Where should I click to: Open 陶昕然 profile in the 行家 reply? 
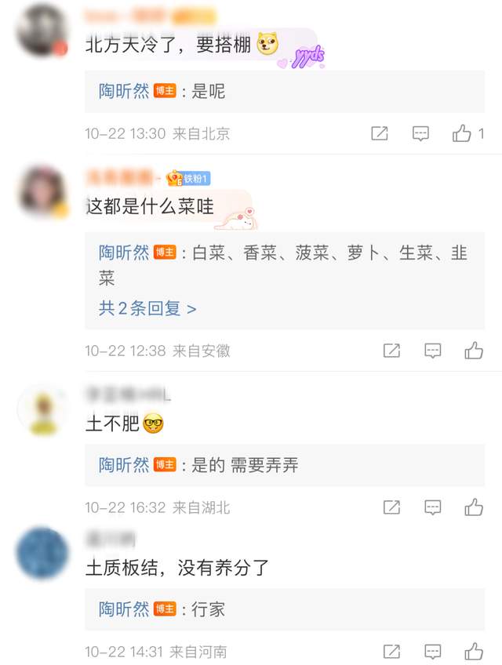tap(124, 609)
